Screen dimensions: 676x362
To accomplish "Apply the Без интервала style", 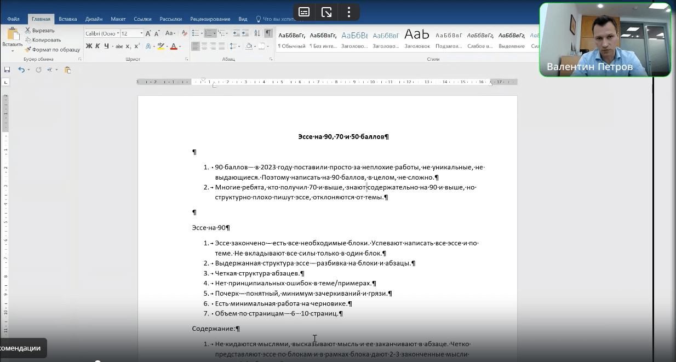I will (323, 40).
